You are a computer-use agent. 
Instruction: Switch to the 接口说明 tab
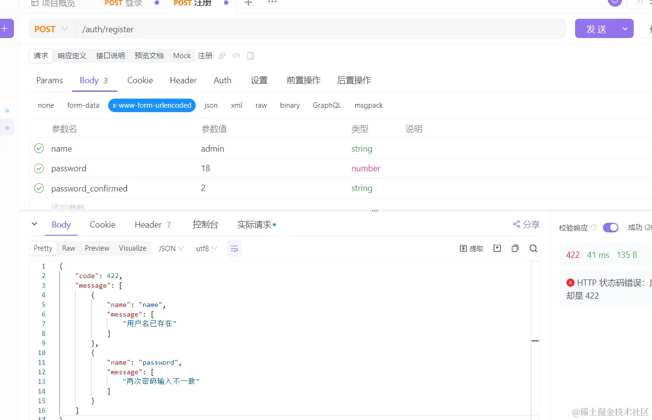pos(111,56)
